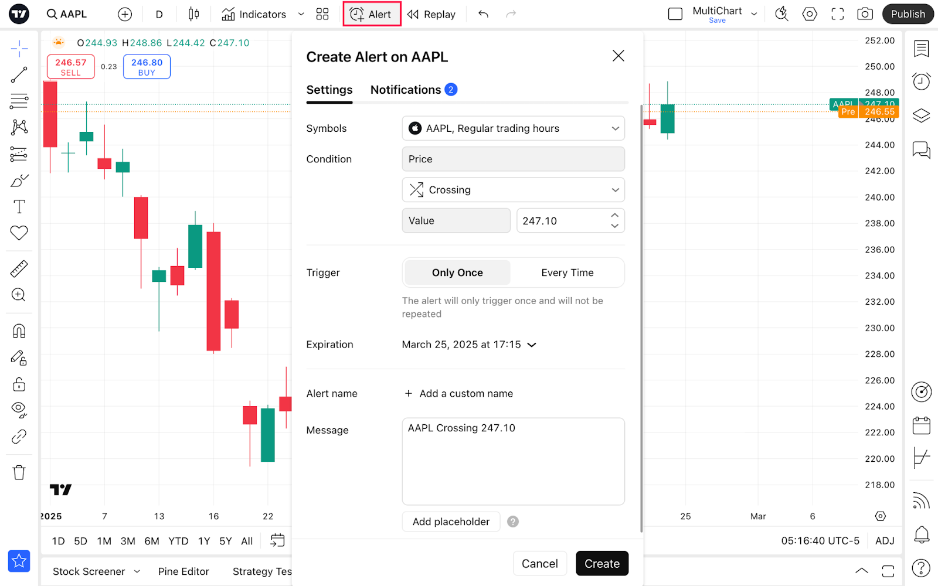Select the 1M time range
This screenshot has height=586, width=938.
click(104, 541)
